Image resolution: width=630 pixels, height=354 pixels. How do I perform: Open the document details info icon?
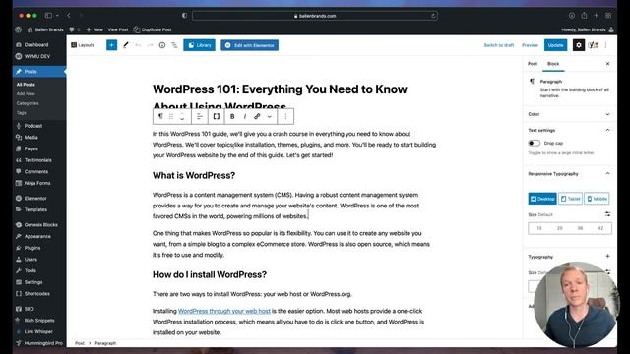point(162,45)
